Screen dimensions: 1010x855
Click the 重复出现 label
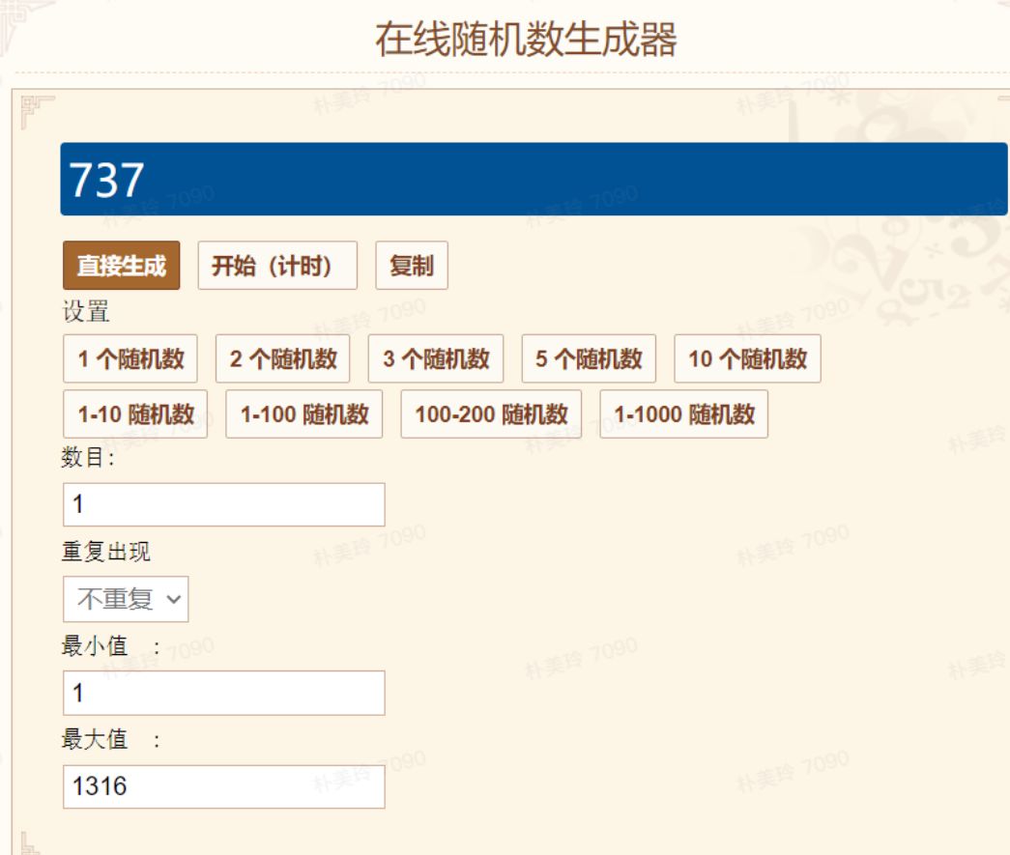pyautogui.click(x=106, y=552)
